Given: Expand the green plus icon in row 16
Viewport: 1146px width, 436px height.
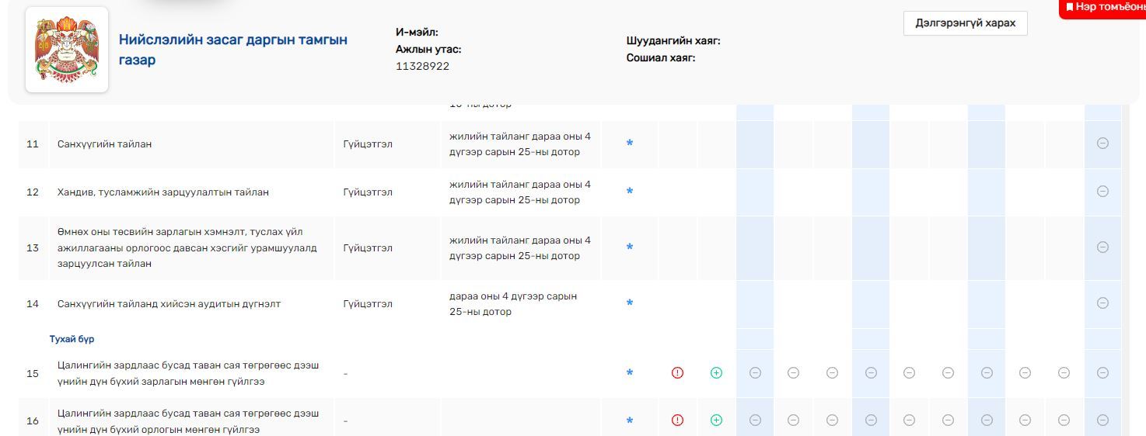Looking at the screenshot, I should pos(716,420).
